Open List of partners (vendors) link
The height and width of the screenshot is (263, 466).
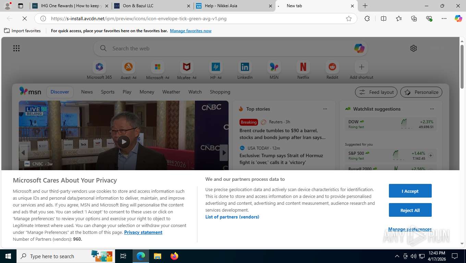(232, 217)
